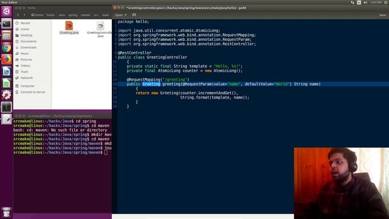Viewport: 389px width, 219px height.
Task: Open LibreOffice Calc from the dock
Action: [x=7, y=83]
